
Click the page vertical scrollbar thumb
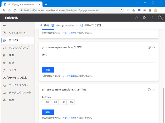point(164,105)
